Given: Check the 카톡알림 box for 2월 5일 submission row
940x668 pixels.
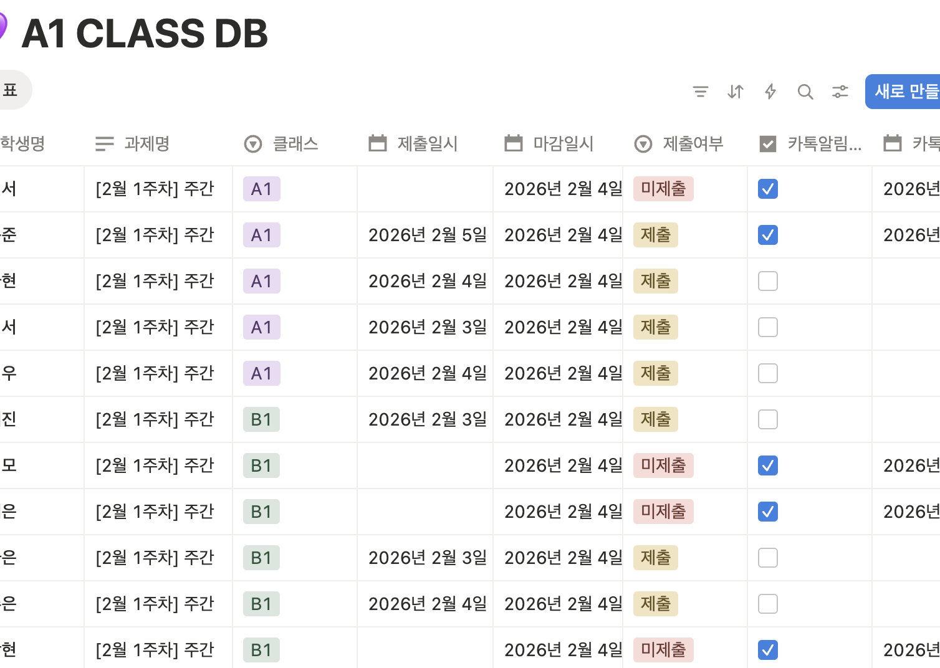Looking at the screenshot, I should coord(768,235).
